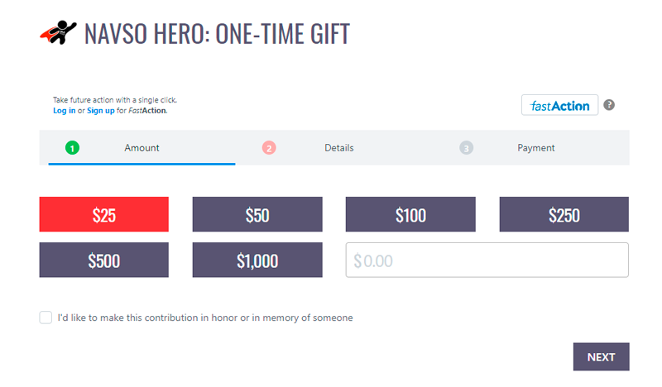
Task: Go to the Details step tab
Action: click(x=338, y=148)
